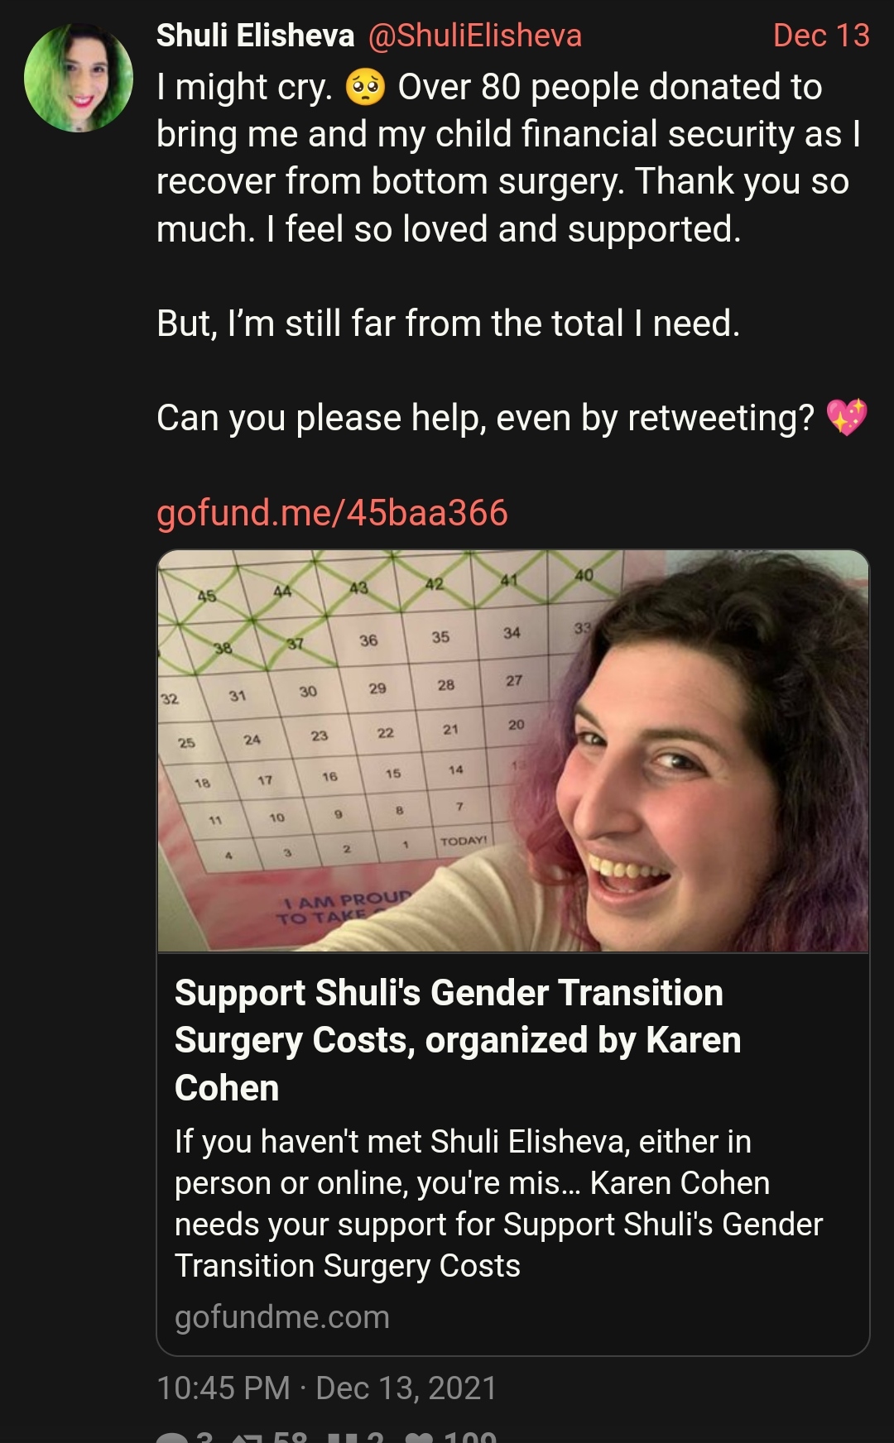The image size is (894, 1443).
Task: Click the @ShuliElisheva handle
Action: [474, 36]
